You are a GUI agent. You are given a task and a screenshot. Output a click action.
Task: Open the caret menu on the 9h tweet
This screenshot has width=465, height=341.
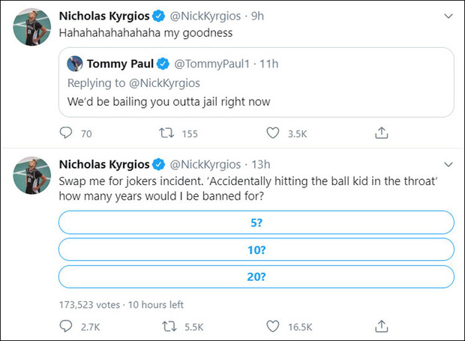point(448,16)
